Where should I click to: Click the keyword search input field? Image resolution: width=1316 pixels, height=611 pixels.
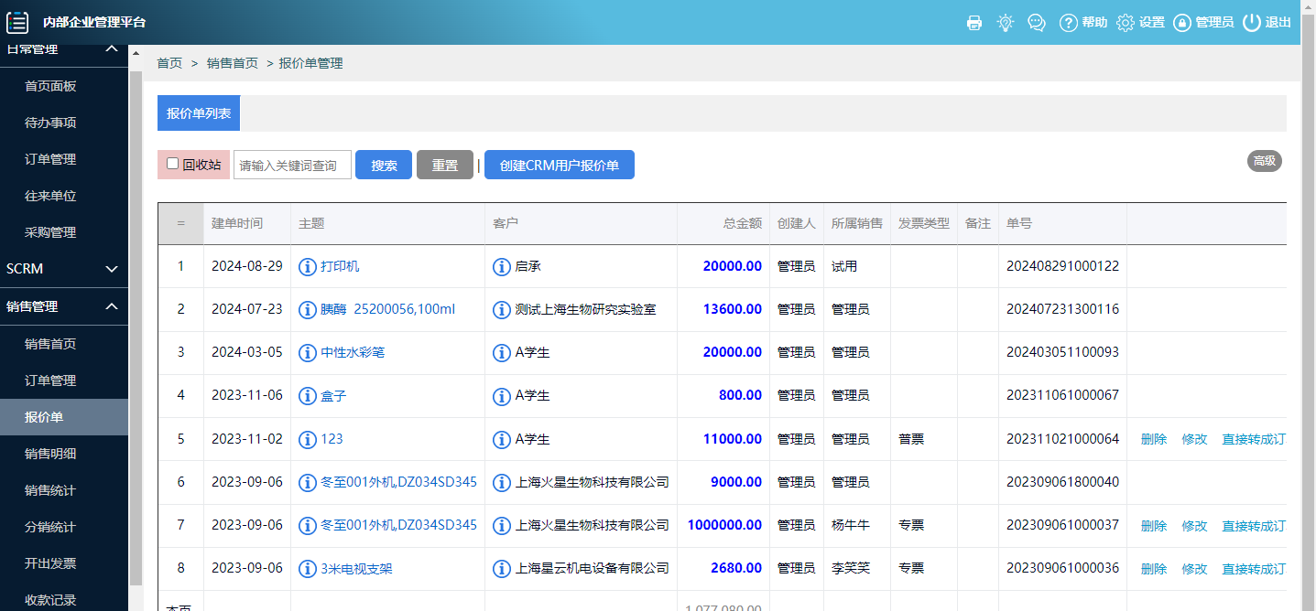tap(293, 165)
